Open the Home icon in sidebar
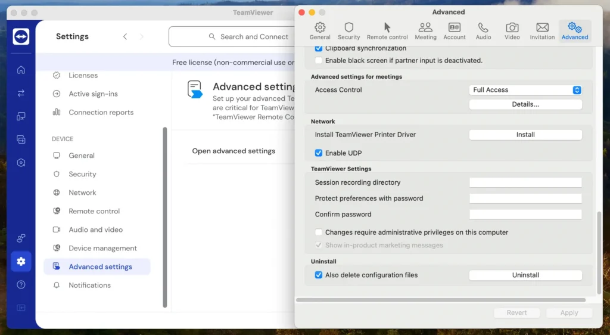The width and height of the screenshot is (610, 335). 21,70
